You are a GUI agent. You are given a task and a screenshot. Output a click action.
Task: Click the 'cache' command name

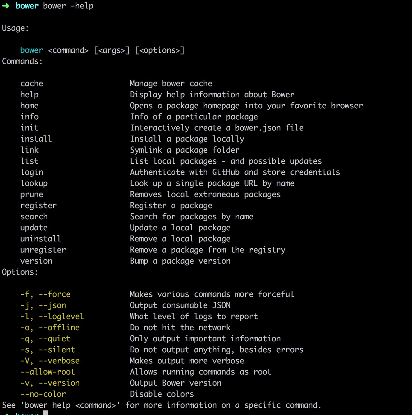pos(32,84)
